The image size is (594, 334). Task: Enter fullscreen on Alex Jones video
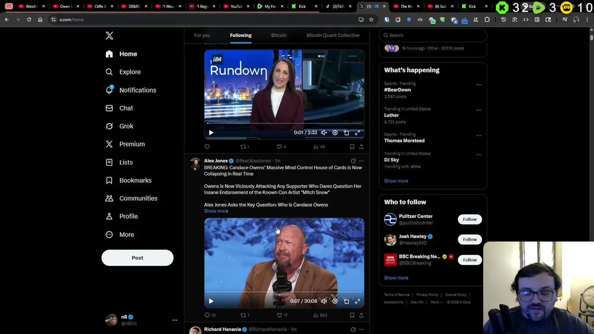point(357,301)
